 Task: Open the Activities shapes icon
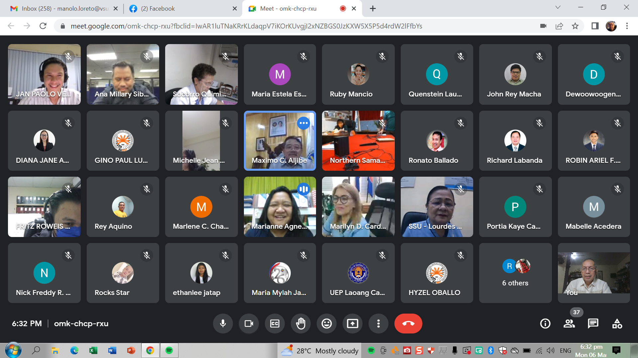[x=617, y=324]
